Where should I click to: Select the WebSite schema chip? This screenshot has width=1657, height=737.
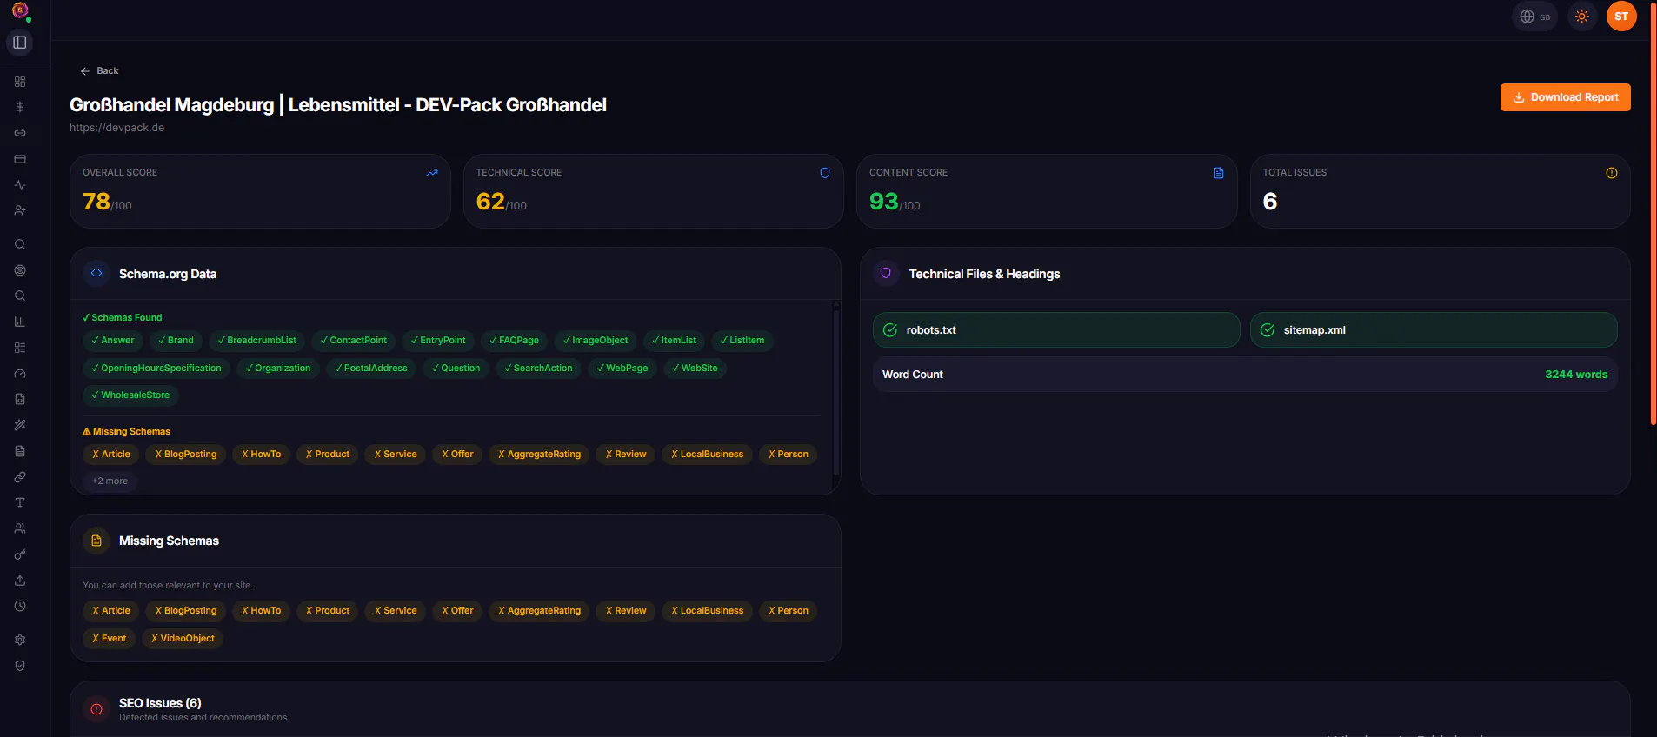695,368
